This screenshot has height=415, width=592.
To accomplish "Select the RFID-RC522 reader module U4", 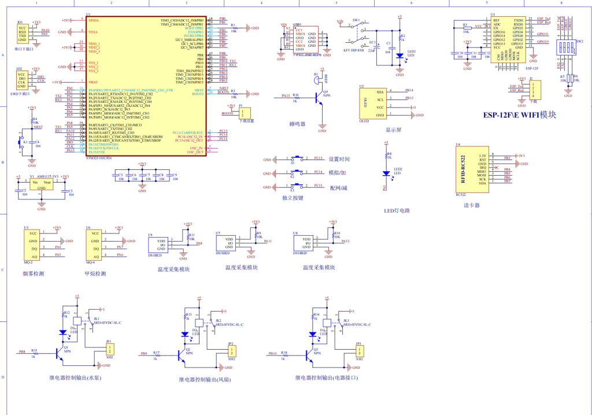I will click(x=472, y=169).
